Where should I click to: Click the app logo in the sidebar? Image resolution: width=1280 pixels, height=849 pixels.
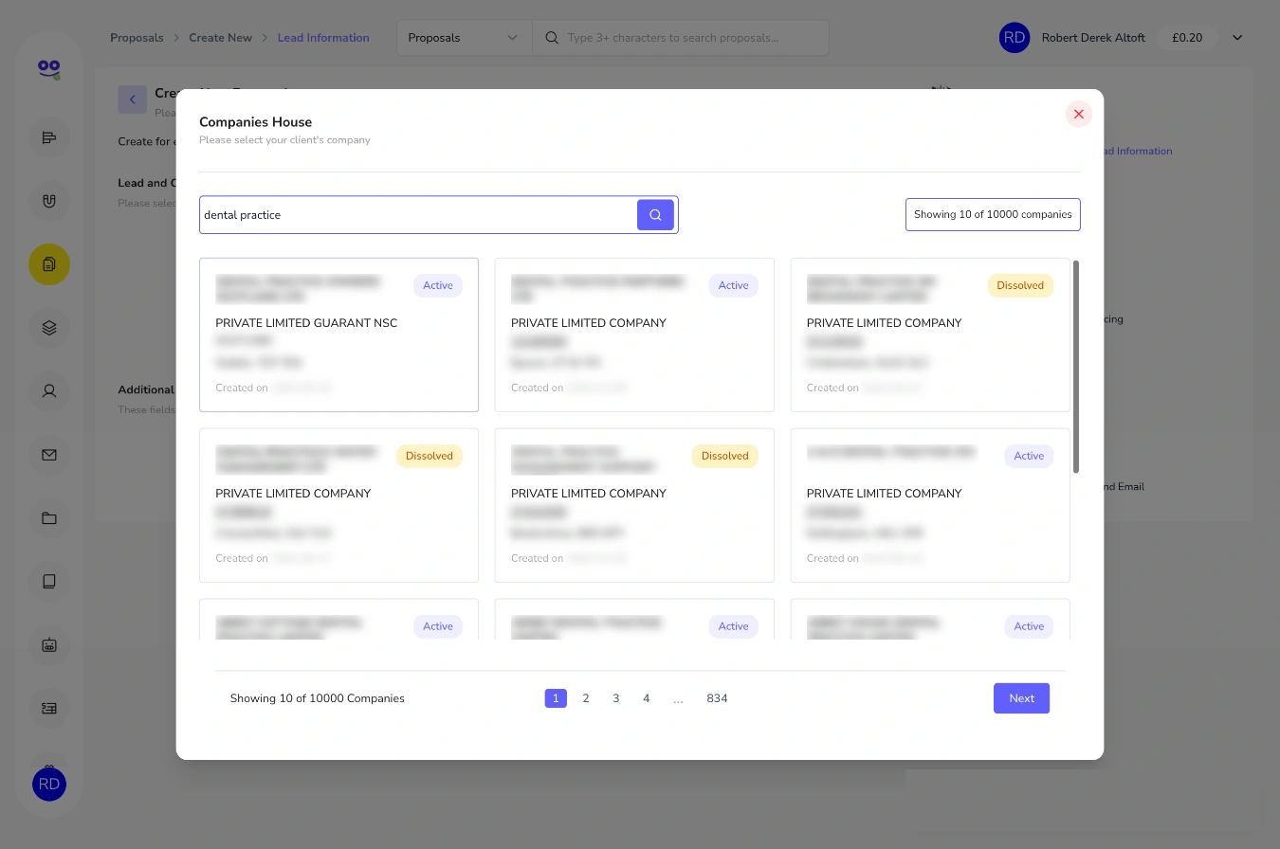tap(49, 68)
